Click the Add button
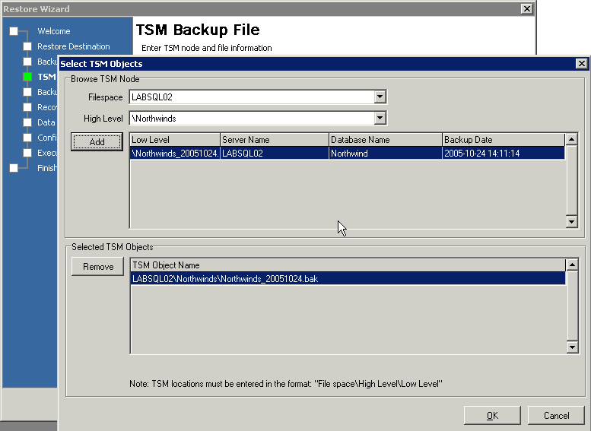The height and width of the screenshot is (431, 591). coord(97,141)
